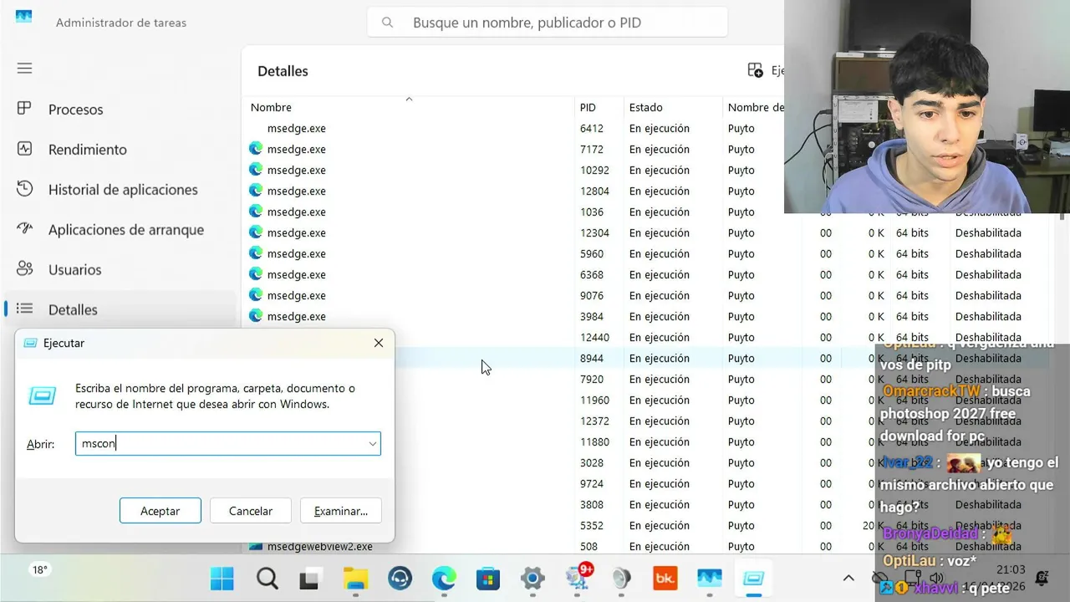Switch to Task Manager on the taskbar
Image resolution: width=1070 pixels, height=602 pixels.
coord(710,578)
